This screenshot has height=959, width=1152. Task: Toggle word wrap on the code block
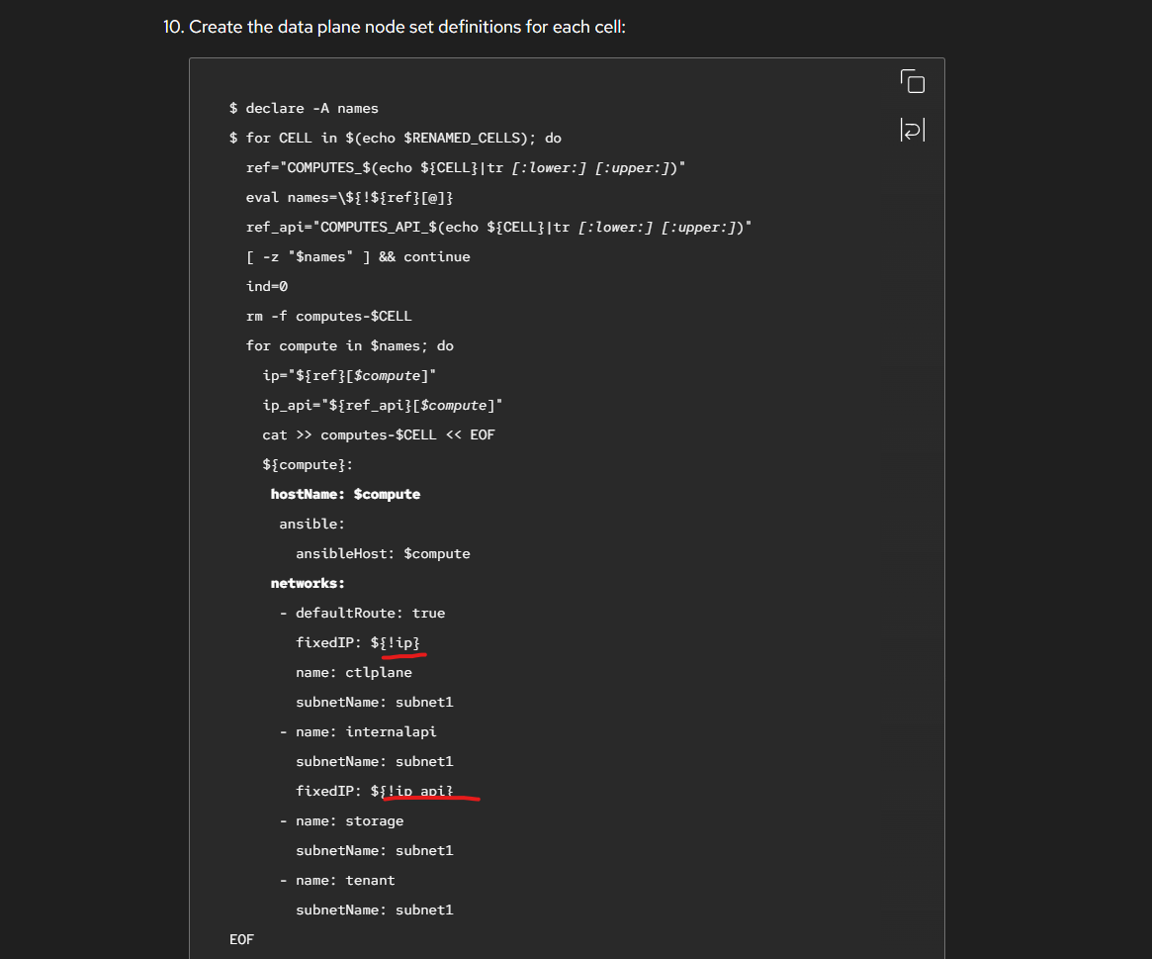pos(912,130)
